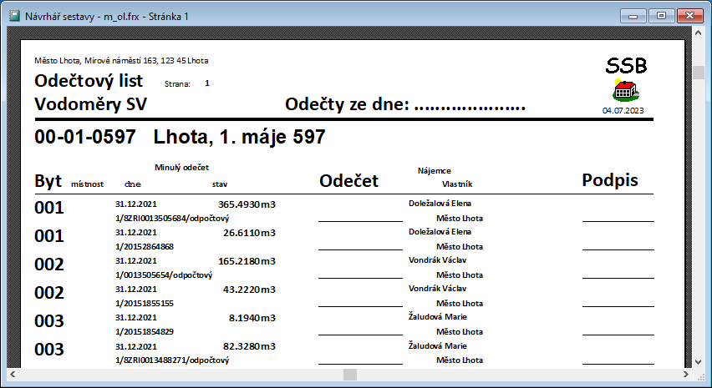Click the SSB logo text
This screenshot has height=388, width=712.
click(x=626, y=66)
